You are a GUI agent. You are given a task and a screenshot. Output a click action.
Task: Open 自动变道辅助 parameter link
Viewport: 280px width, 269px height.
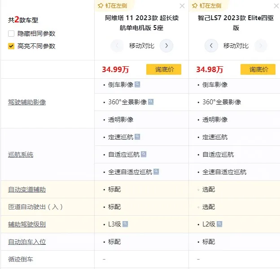tap(27, 189)
